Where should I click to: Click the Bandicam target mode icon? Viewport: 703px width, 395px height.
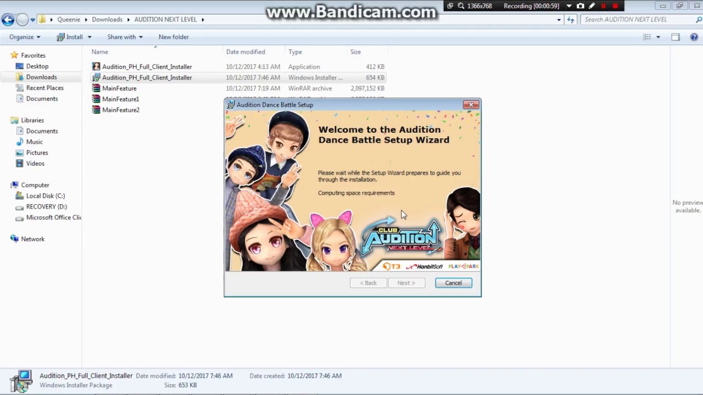450,6
